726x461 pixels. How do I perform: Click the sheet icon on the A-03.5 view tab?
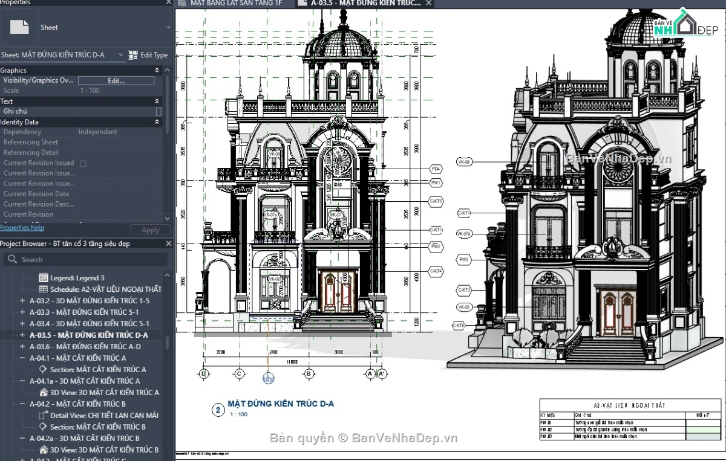click(303, 3)
